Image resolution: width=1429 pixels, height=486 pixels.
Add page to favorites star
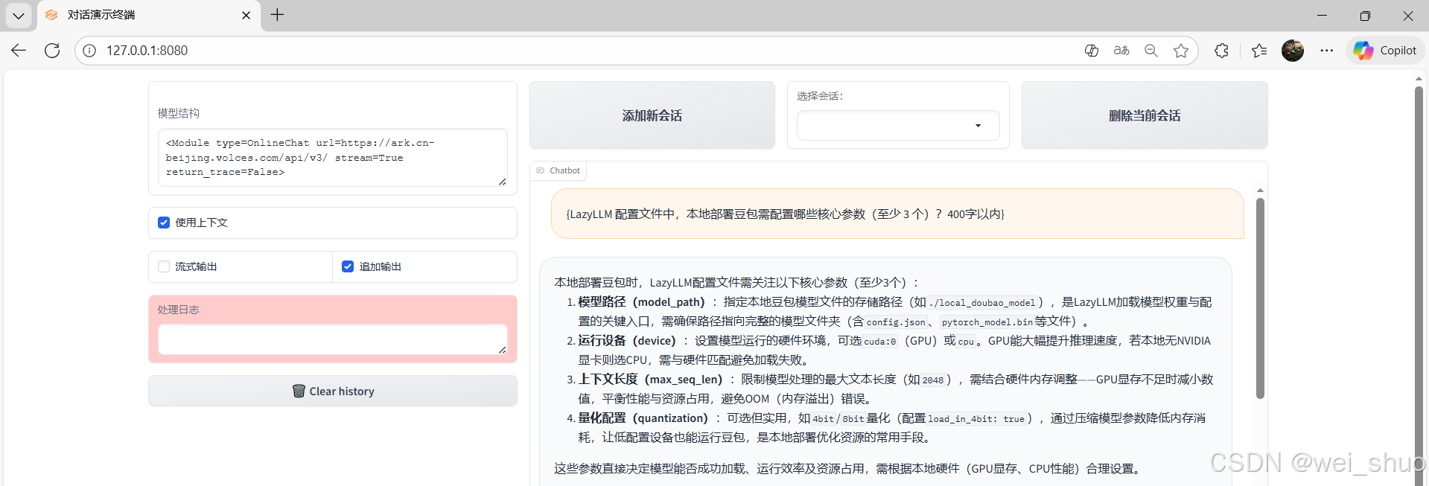[x=1181, y=51]
